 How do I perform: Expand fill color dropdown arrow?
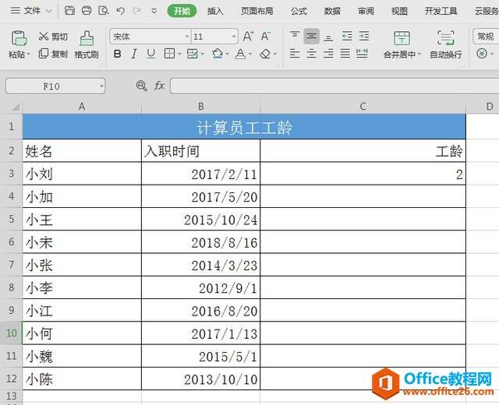(x=227, y=54)
